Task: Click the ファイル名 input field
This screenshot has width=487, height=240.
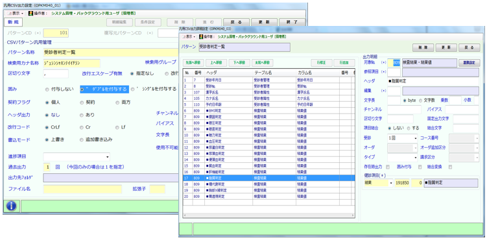Action: (82, 189)
